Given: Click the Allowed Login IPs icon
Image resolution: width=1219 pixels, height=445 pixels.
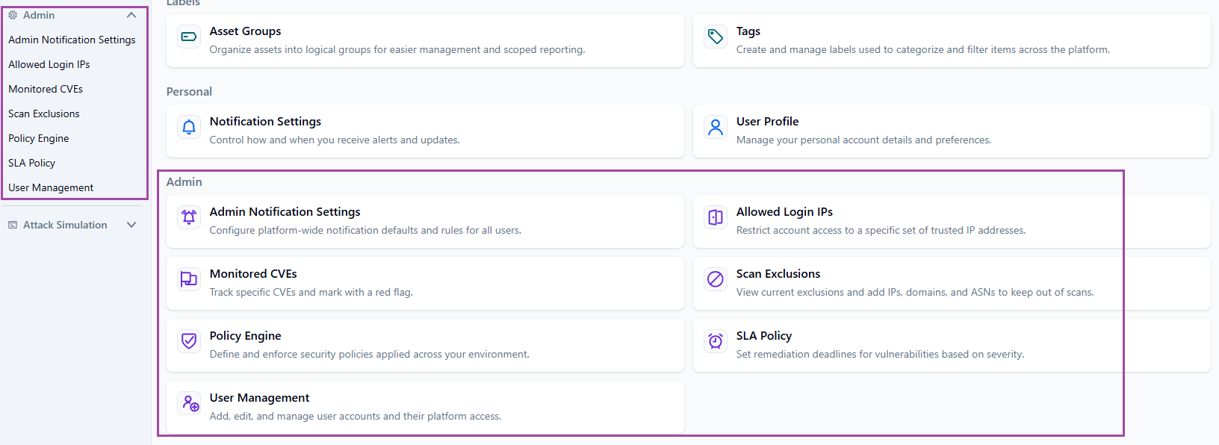Looking at the screenshot, I should [x=716, y=217].
